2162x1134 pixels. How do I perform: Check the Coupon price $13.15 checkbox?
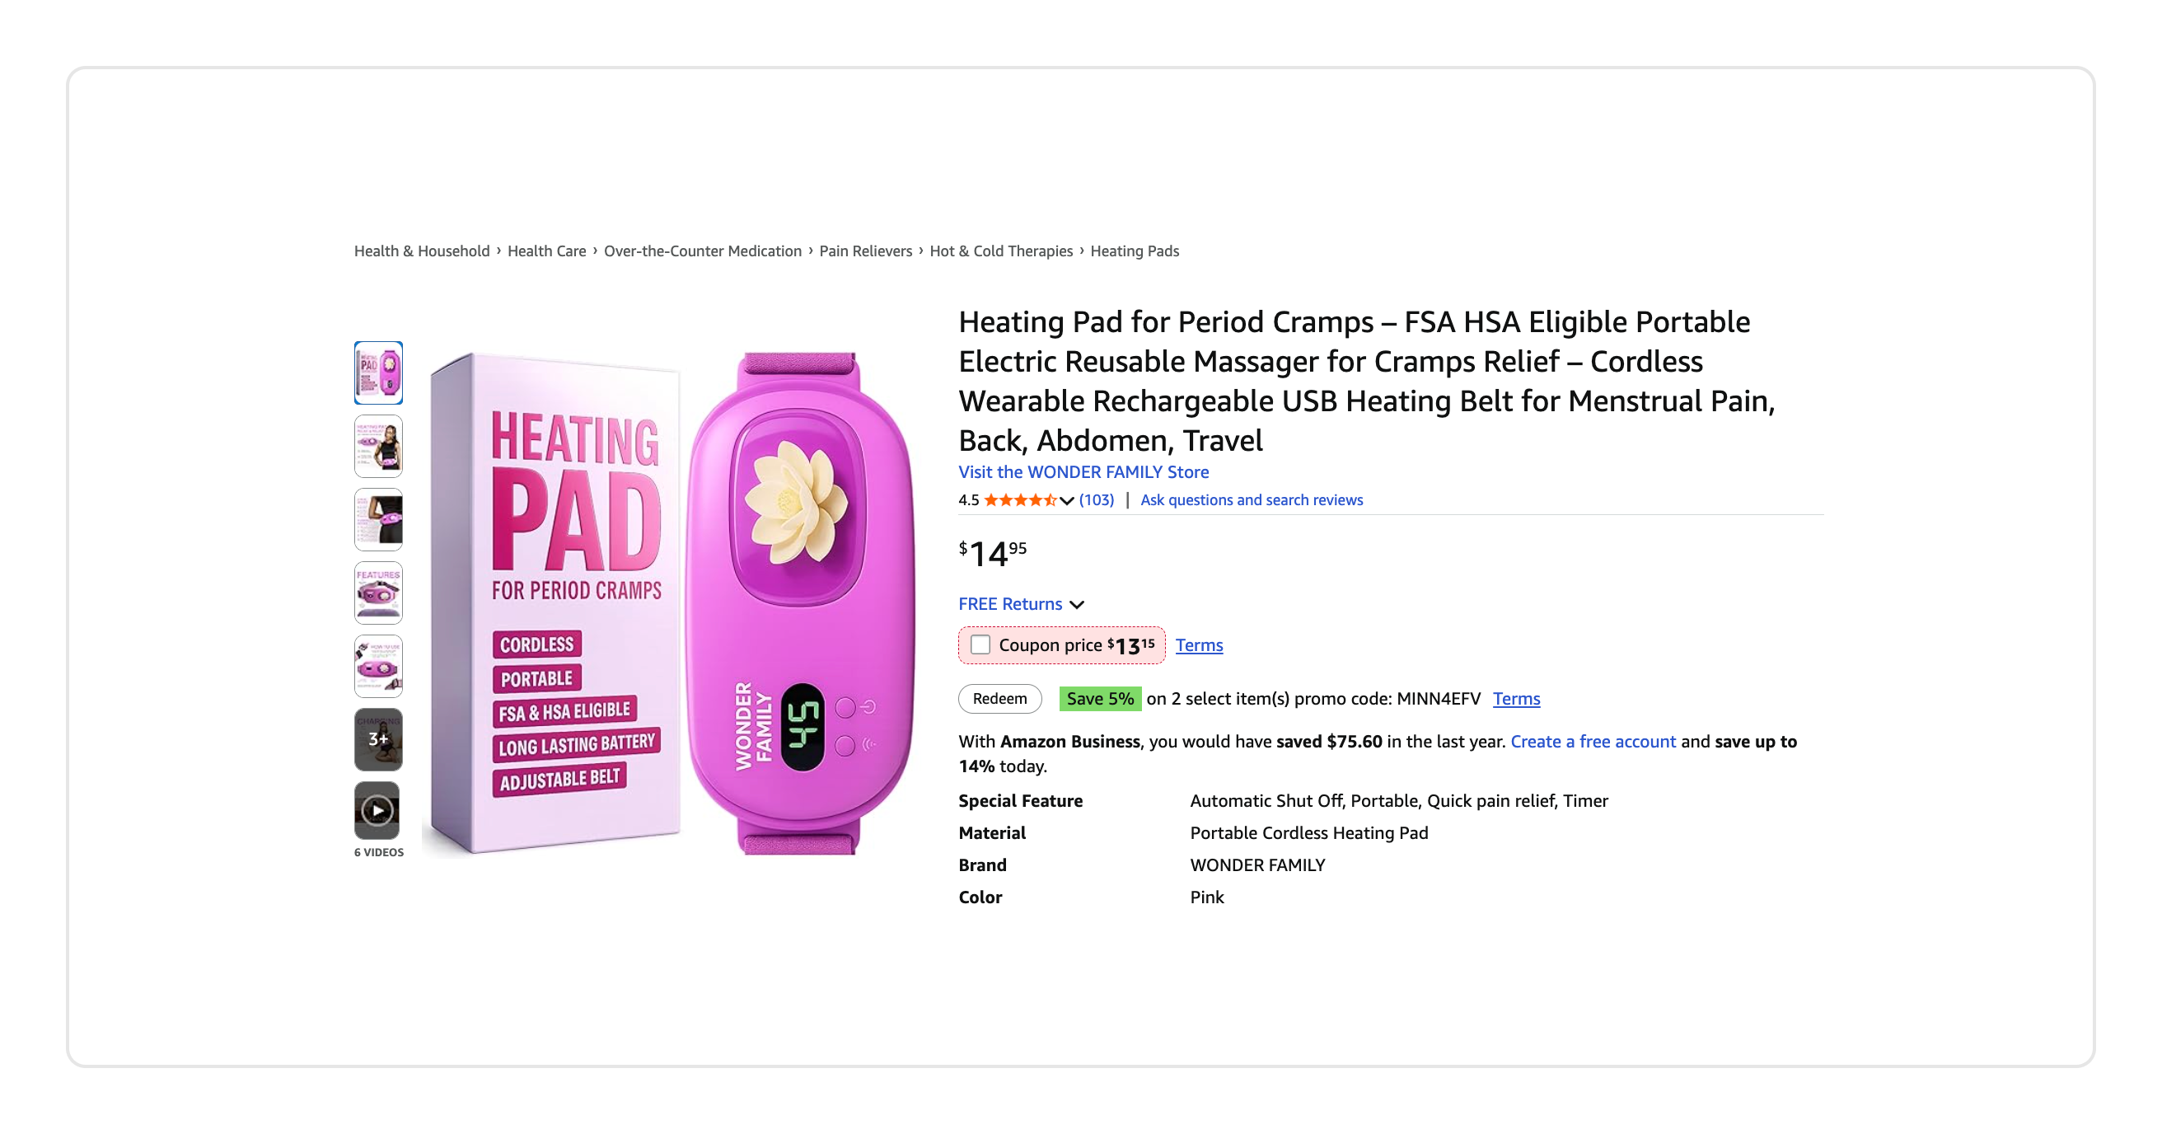[x=980, y=644]
